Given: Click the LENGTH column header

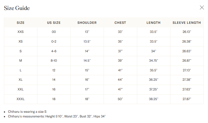Looking at the screenshot, I should click(x=154, y=23).
